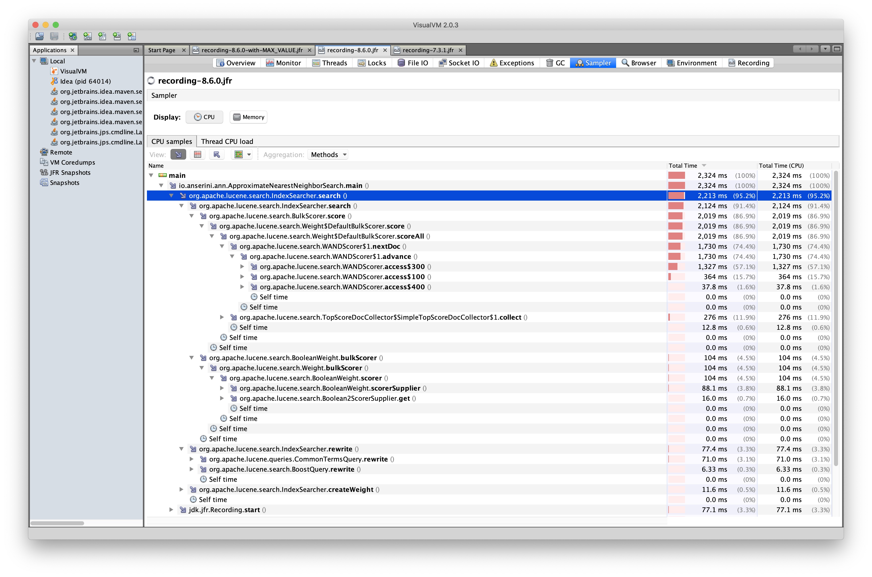Viewport: 872px width, 577px height.
Task: Switch display to CPU
Action: (204, 117)
